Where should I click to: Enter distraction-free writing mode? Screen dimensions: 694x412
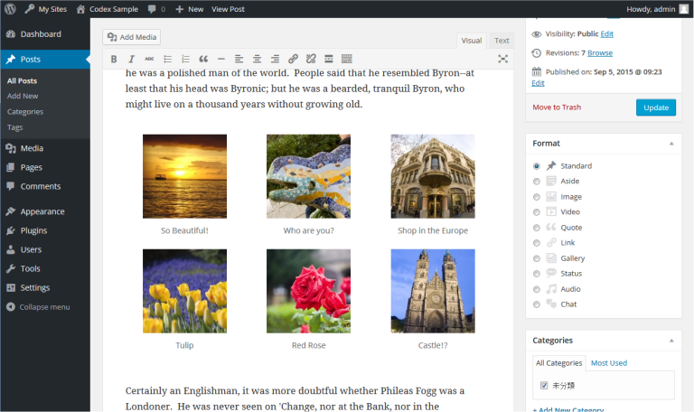point(502,59)
